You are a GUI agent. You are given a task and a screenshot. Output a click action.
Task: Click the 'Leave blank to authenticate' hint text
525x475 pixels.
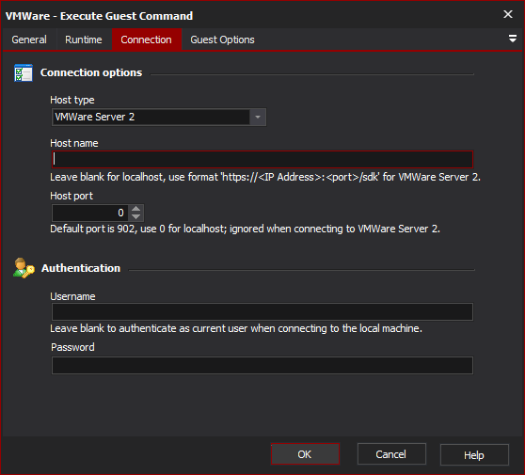(x=236, y=328)
